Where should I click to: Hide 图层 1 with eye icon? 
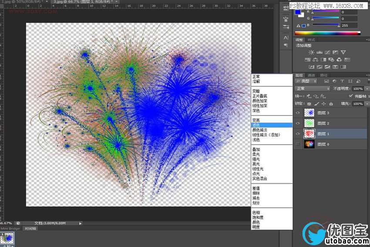(x=298, y=134)
